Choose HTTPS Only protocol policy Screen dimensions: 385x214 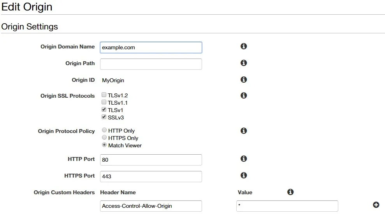(x=104, y=138)
